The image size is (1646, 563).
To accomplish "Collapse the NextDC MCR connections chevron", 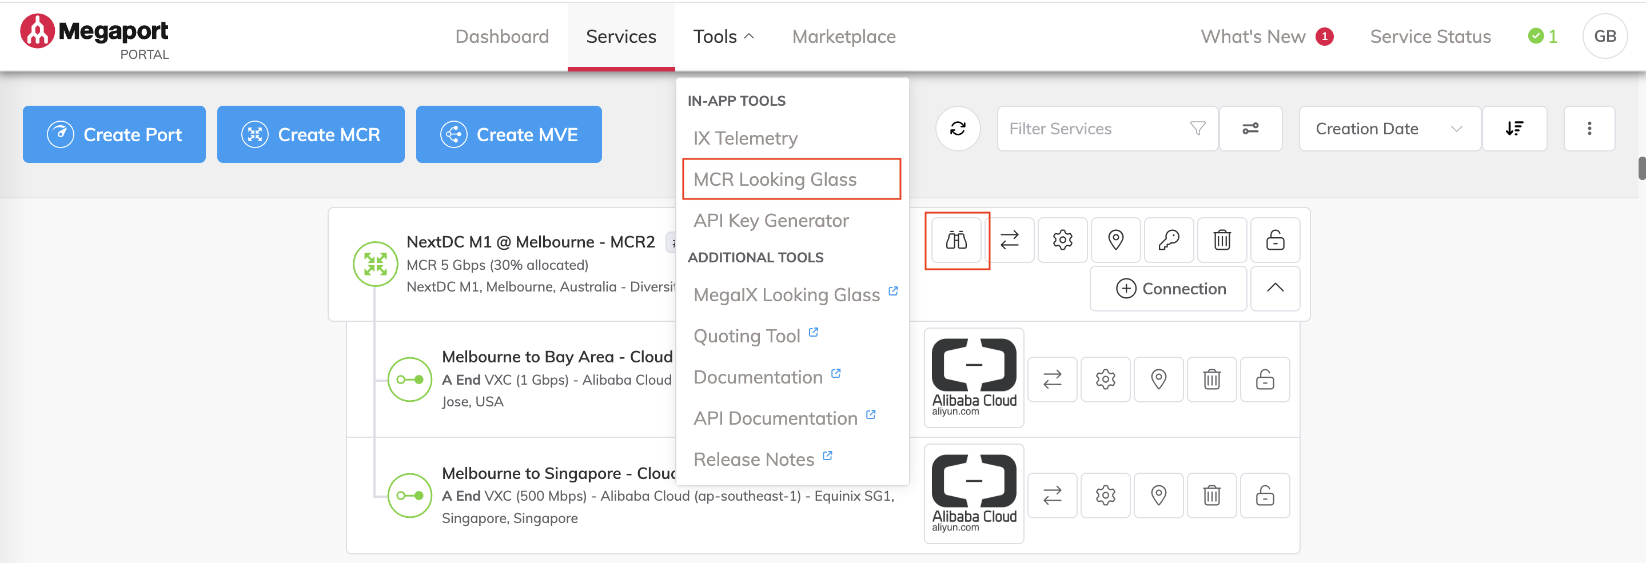I will [1275, 288].
